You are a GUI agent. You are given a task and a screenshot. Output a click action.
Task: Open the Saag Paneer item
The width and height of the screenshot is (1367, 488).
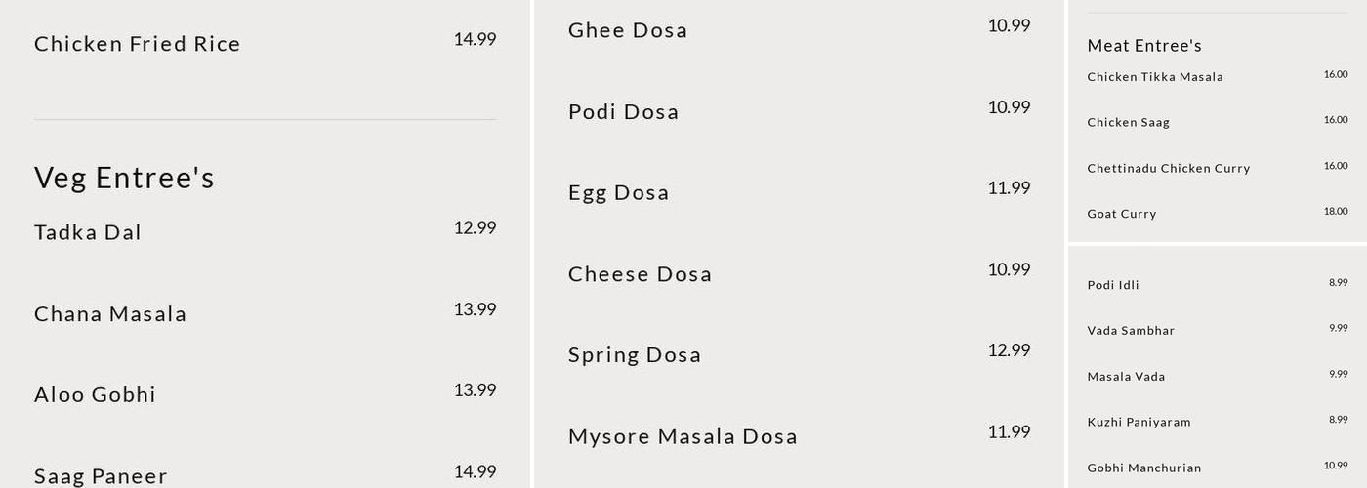click(101, 476)
